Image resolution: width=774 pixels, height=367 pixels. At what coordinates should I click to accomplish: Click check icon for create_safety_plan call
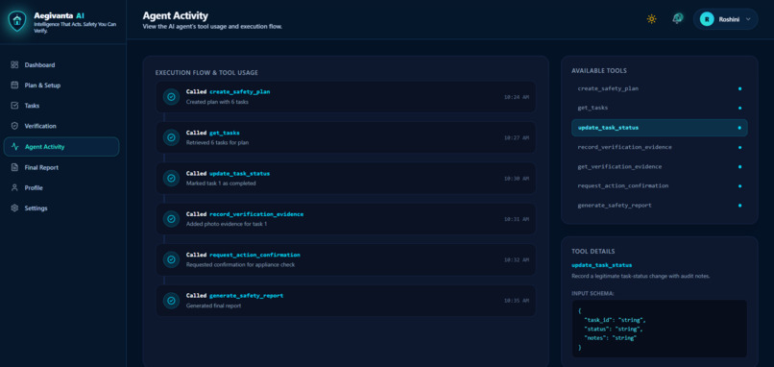(171, 97)
